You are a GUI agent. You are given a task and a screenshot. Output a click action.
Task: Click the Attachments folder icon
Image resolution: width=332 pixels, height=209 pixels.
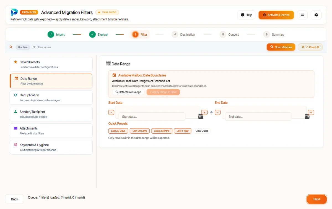pos(15,128)
